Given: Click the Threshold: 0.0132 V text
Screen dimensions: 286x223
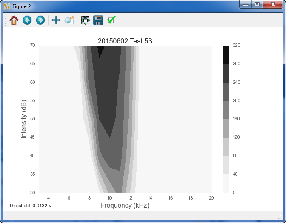Looking at the screenshot, I should pos(30,206).
